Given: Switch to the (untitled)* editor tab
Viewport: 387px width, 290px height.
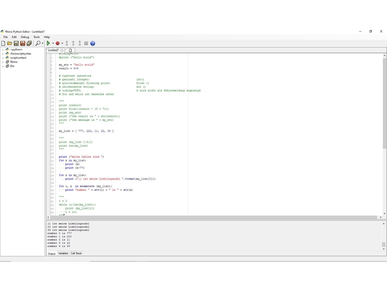Looking at the screenshot, I should 53,50.
